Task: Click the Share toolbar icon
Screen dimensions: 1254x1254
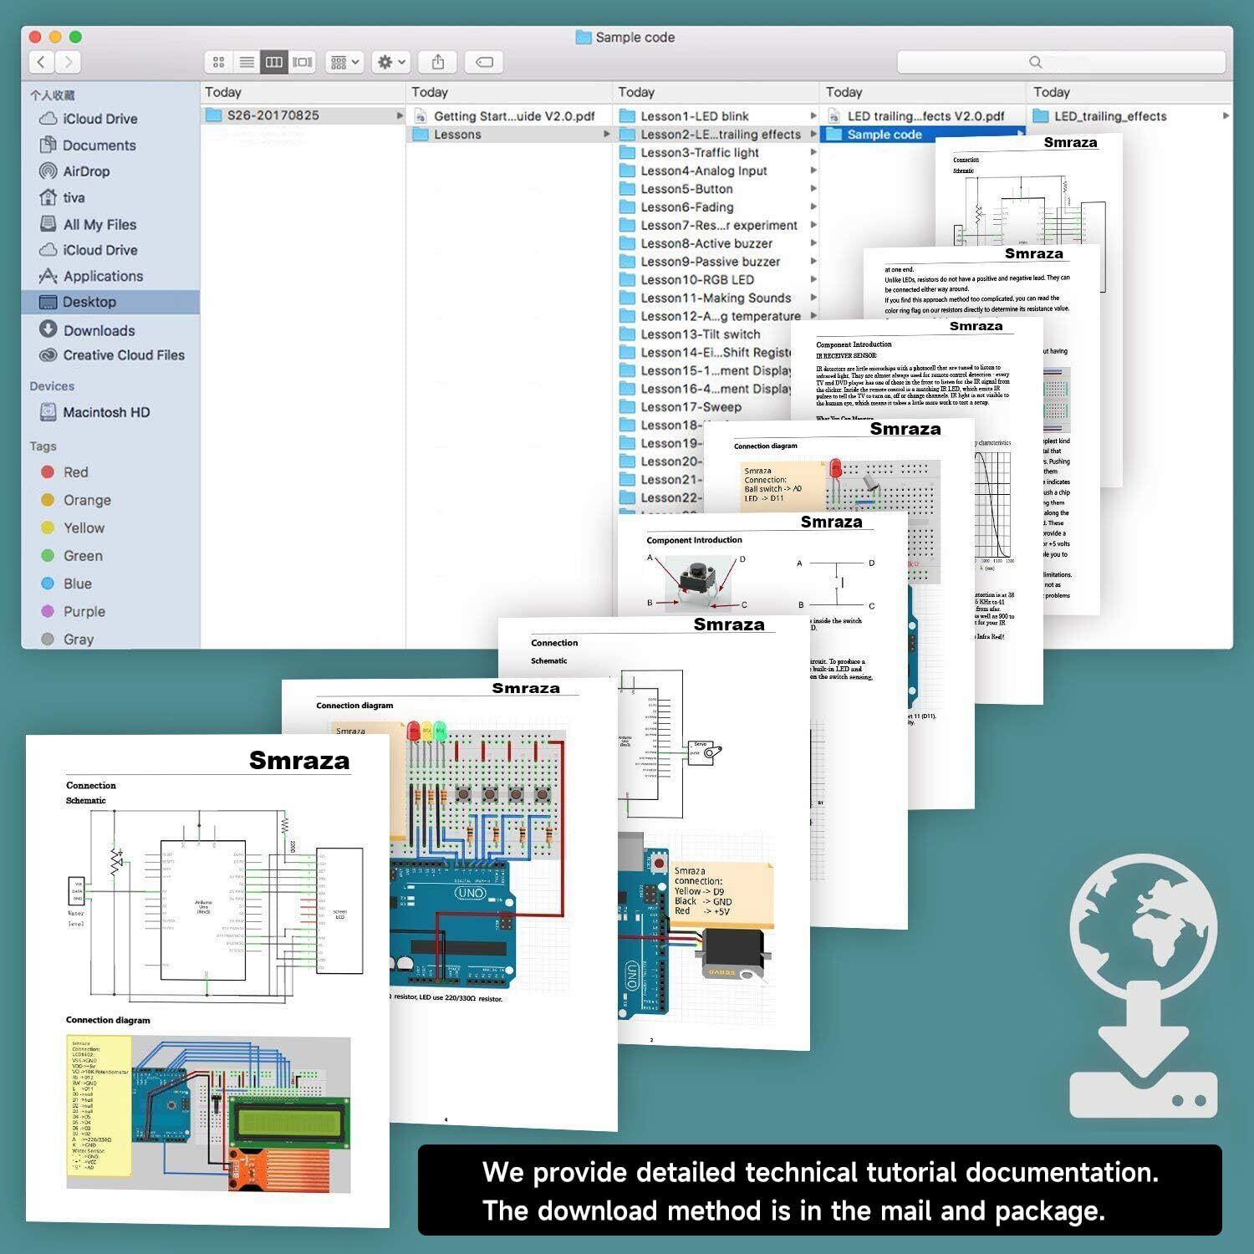Action: [x=438, y=62]
